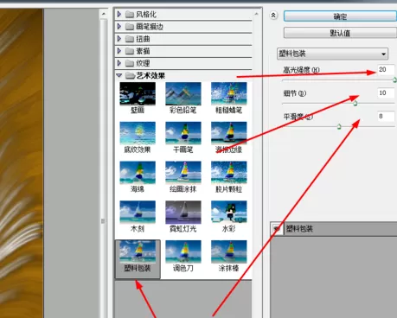Image resolution: width=397 pixels, height=318 pixels.
Task: Click the 高光强度 slider handle
Action: coord(394,79)
